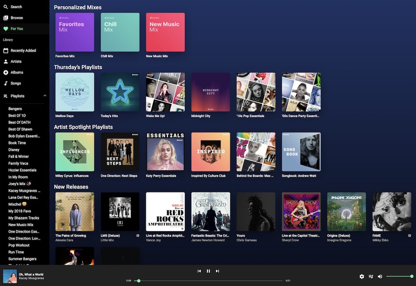
Task: Collapse the Playlists section chevron
Action: point(45,95)
